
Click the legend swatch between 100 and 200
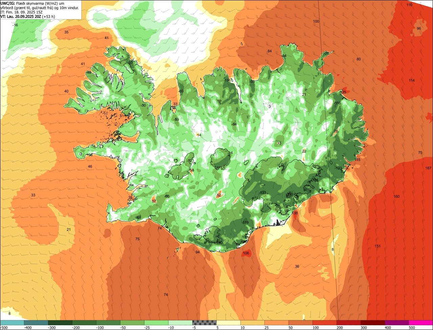point(325,323)
